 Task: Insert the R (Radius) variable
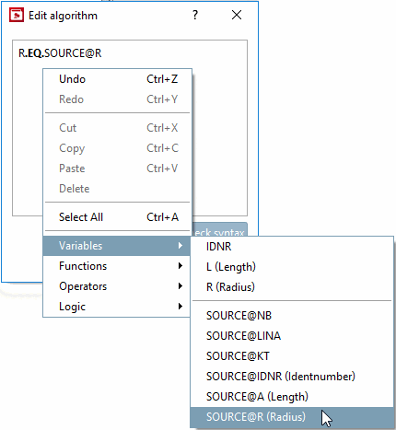292,287
